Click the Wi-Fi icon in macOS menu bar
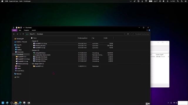 pyautogui.click(x=146, y=1)
